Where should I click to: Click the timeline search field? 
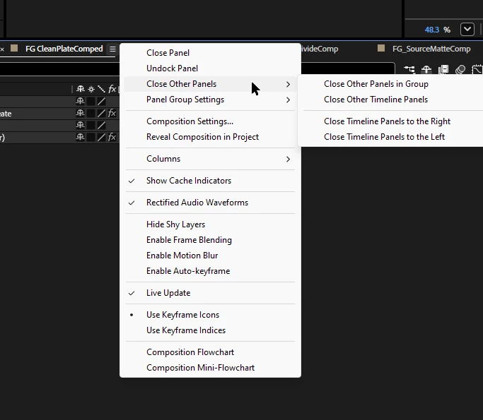coord(59,69)
